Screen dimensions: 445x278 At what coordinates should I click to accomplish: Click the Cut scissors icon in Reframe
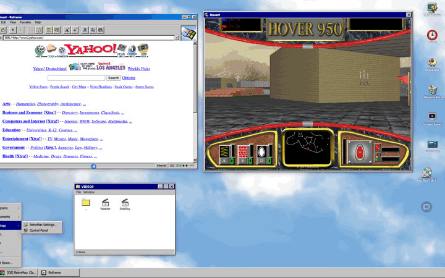point(85,30)
